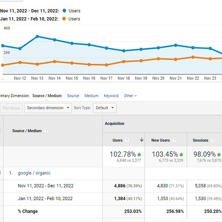Open the Secondary dimension dropdown

click(x=48, y=108)
